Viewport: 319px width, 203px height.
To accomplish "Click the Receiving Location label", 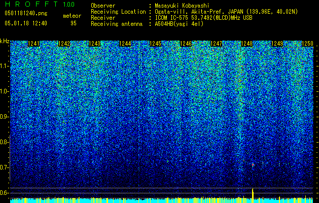I will pos(118,12).
